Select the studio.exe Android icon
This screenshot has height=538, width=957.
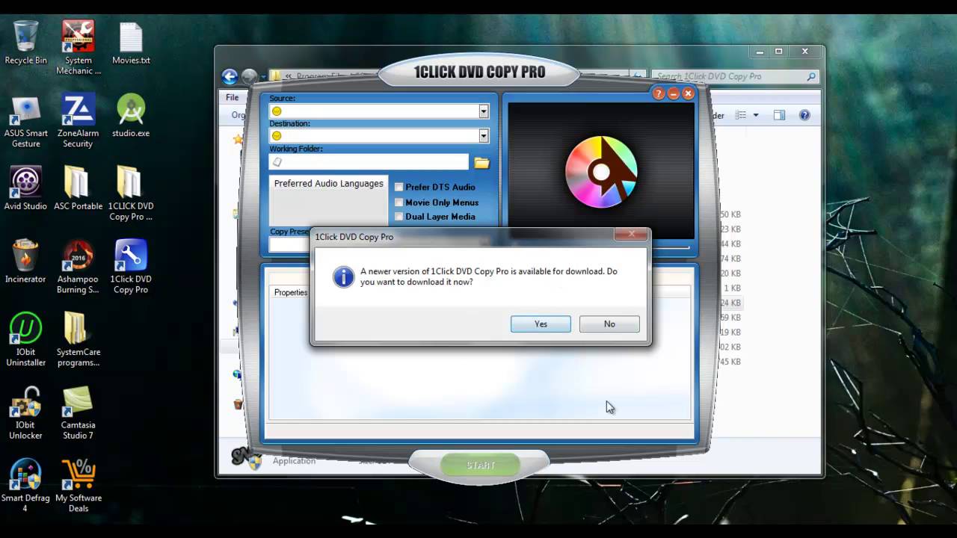131,116
